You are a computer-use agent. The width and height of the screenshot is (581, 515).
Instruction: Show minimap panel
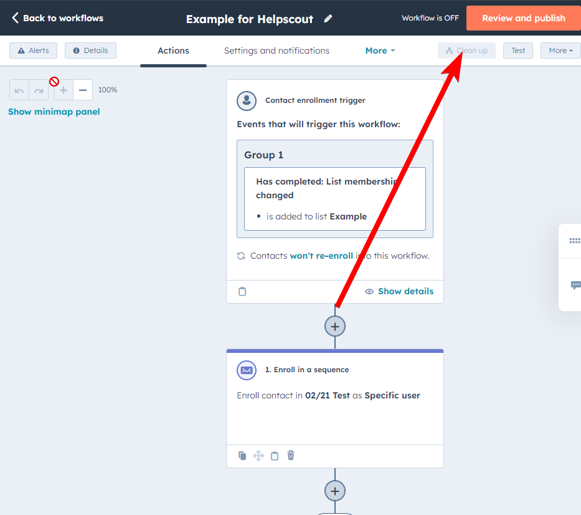pyautogui.click(x=54, y=112)
